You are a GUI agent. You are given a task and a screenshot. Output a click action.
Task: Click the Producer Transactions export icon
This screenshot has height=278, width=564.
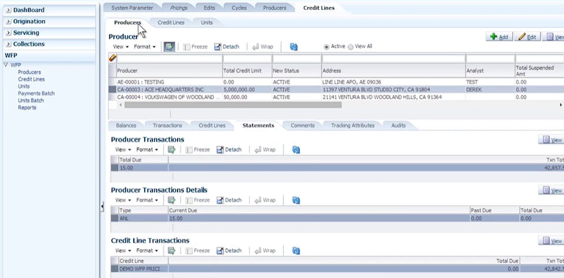172,150
